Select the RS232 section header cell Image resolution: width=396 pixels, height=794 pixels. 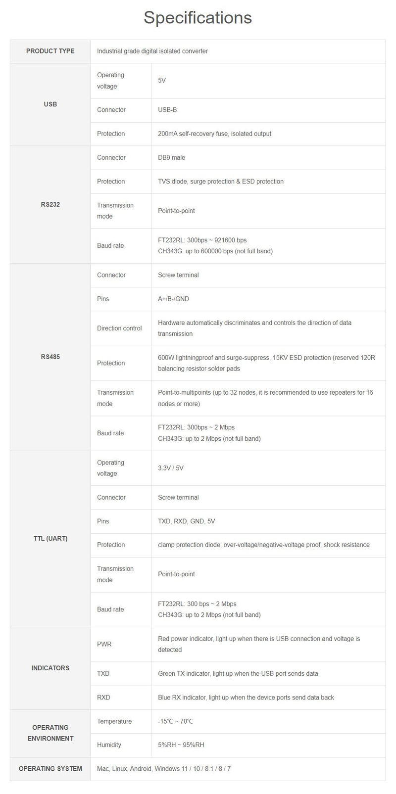[50, 204]
